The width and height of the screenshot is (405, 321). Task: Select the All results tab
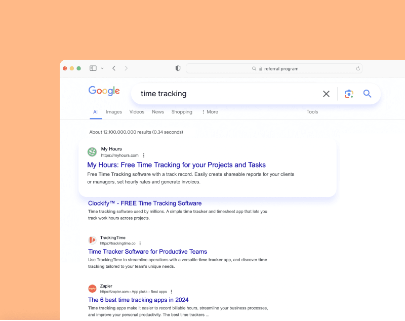[96, 112]
